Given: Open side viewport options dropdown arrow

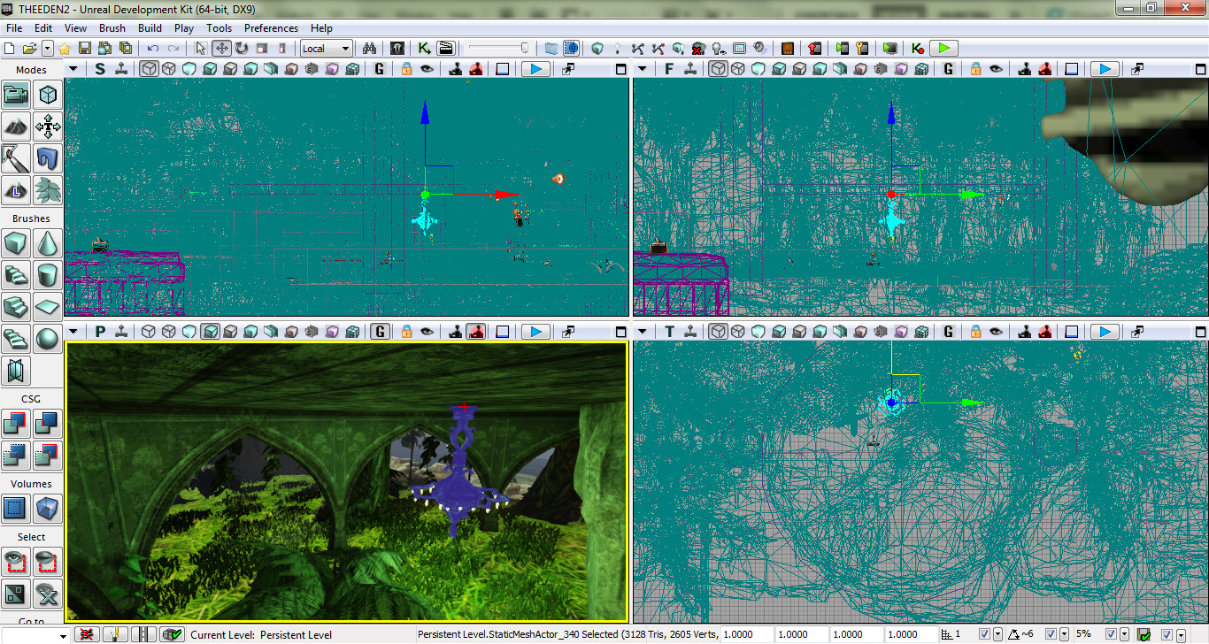Looking at the screenshot, I should coord(73,68).
